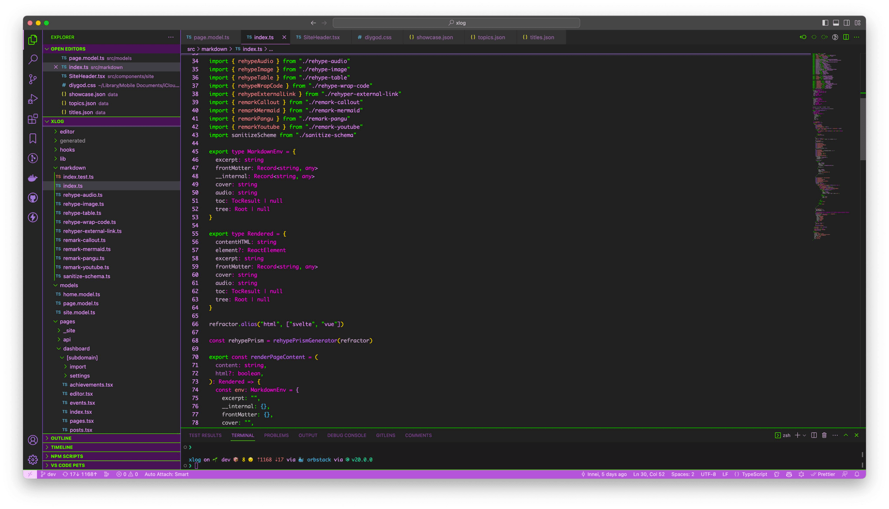Open the PROBLEMS panel tab
The image size is (889, 509).
point(276,435)
